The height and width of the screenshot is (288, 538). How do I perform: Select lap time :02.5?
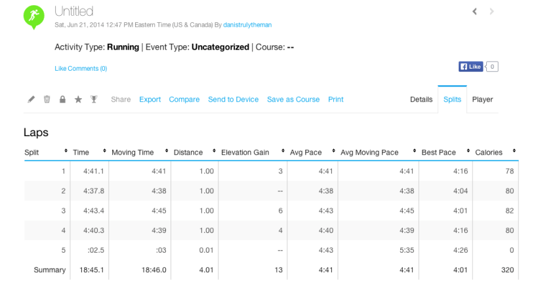[x=96, y=250]
